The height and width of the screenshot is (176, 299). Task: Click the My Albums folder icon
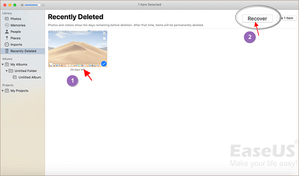click(x=7, y=65)
